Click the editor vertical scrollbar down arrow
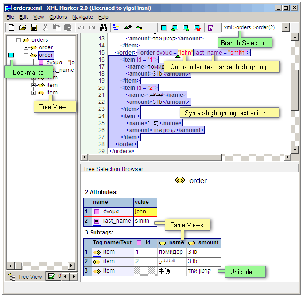Screen dimensions: 303x297 pos(295,149)
